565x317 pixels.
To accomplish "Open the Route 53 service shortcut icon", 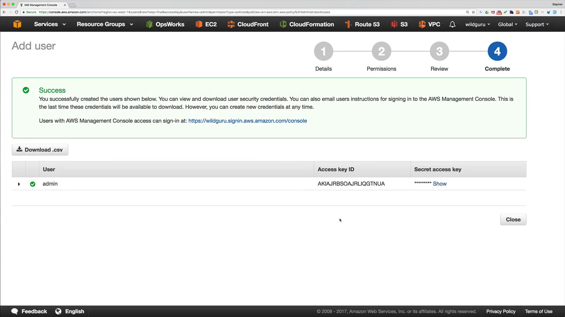I will tap(348, 24).
